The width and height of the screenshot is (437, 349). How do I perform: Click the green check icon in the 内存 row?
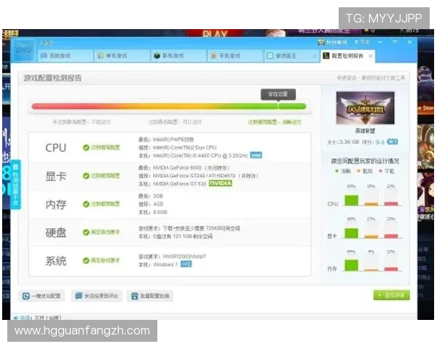pos(86,204)
